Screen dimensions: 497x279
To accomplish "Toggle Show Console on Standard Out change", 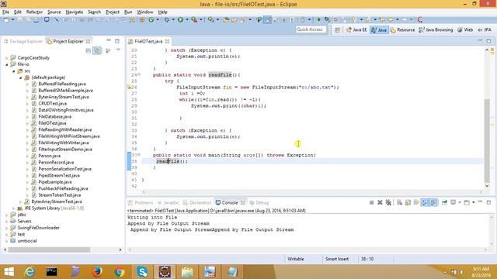I will [425, 202].
